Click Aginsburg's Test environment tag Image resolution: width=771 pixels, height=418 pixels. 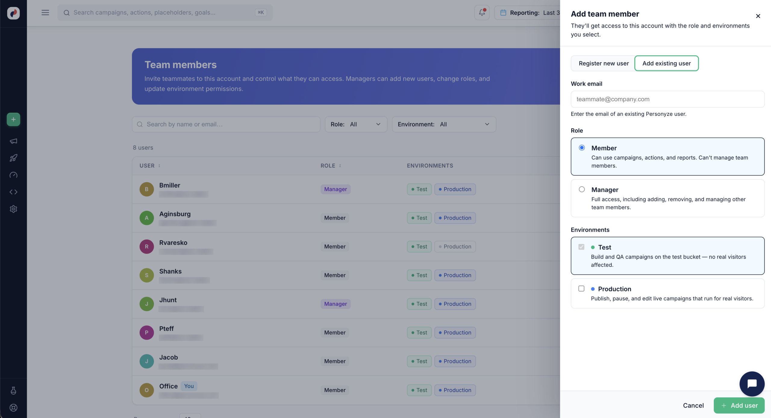[x=419, y=218]
